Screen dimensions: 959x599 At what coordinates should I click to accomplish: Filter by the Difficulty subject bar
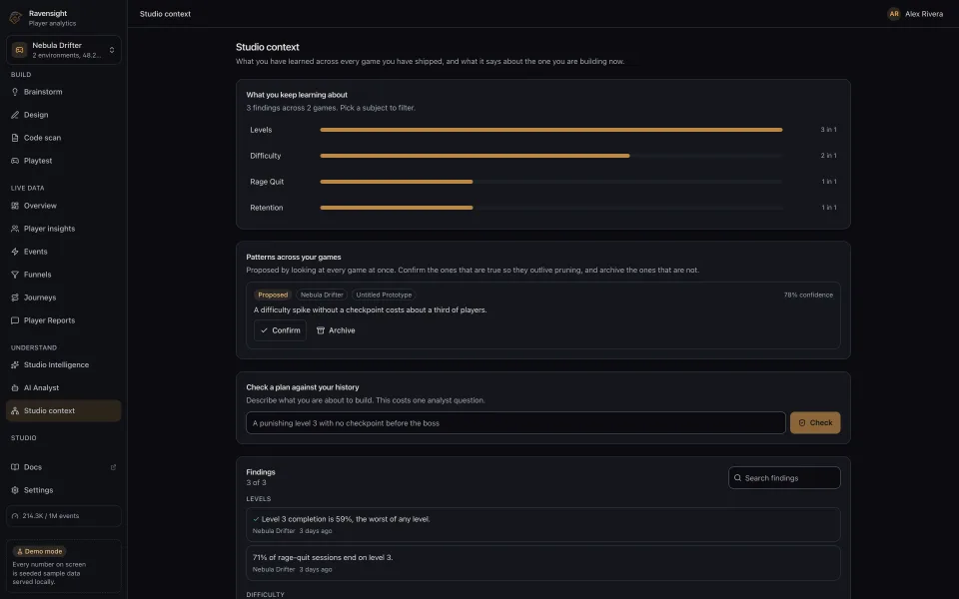click(543, 156)
